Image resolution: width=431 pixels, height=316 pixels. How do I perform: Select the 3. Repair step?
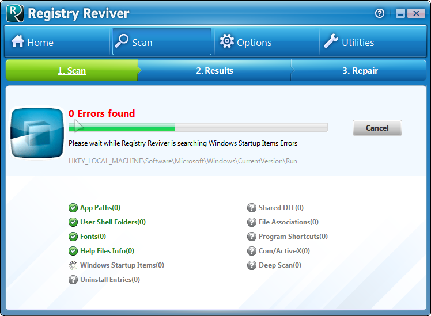[x=360, y=71]
